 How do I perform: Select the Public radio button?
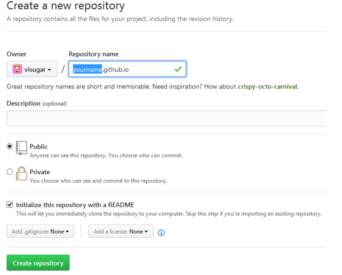click(10, 146)
